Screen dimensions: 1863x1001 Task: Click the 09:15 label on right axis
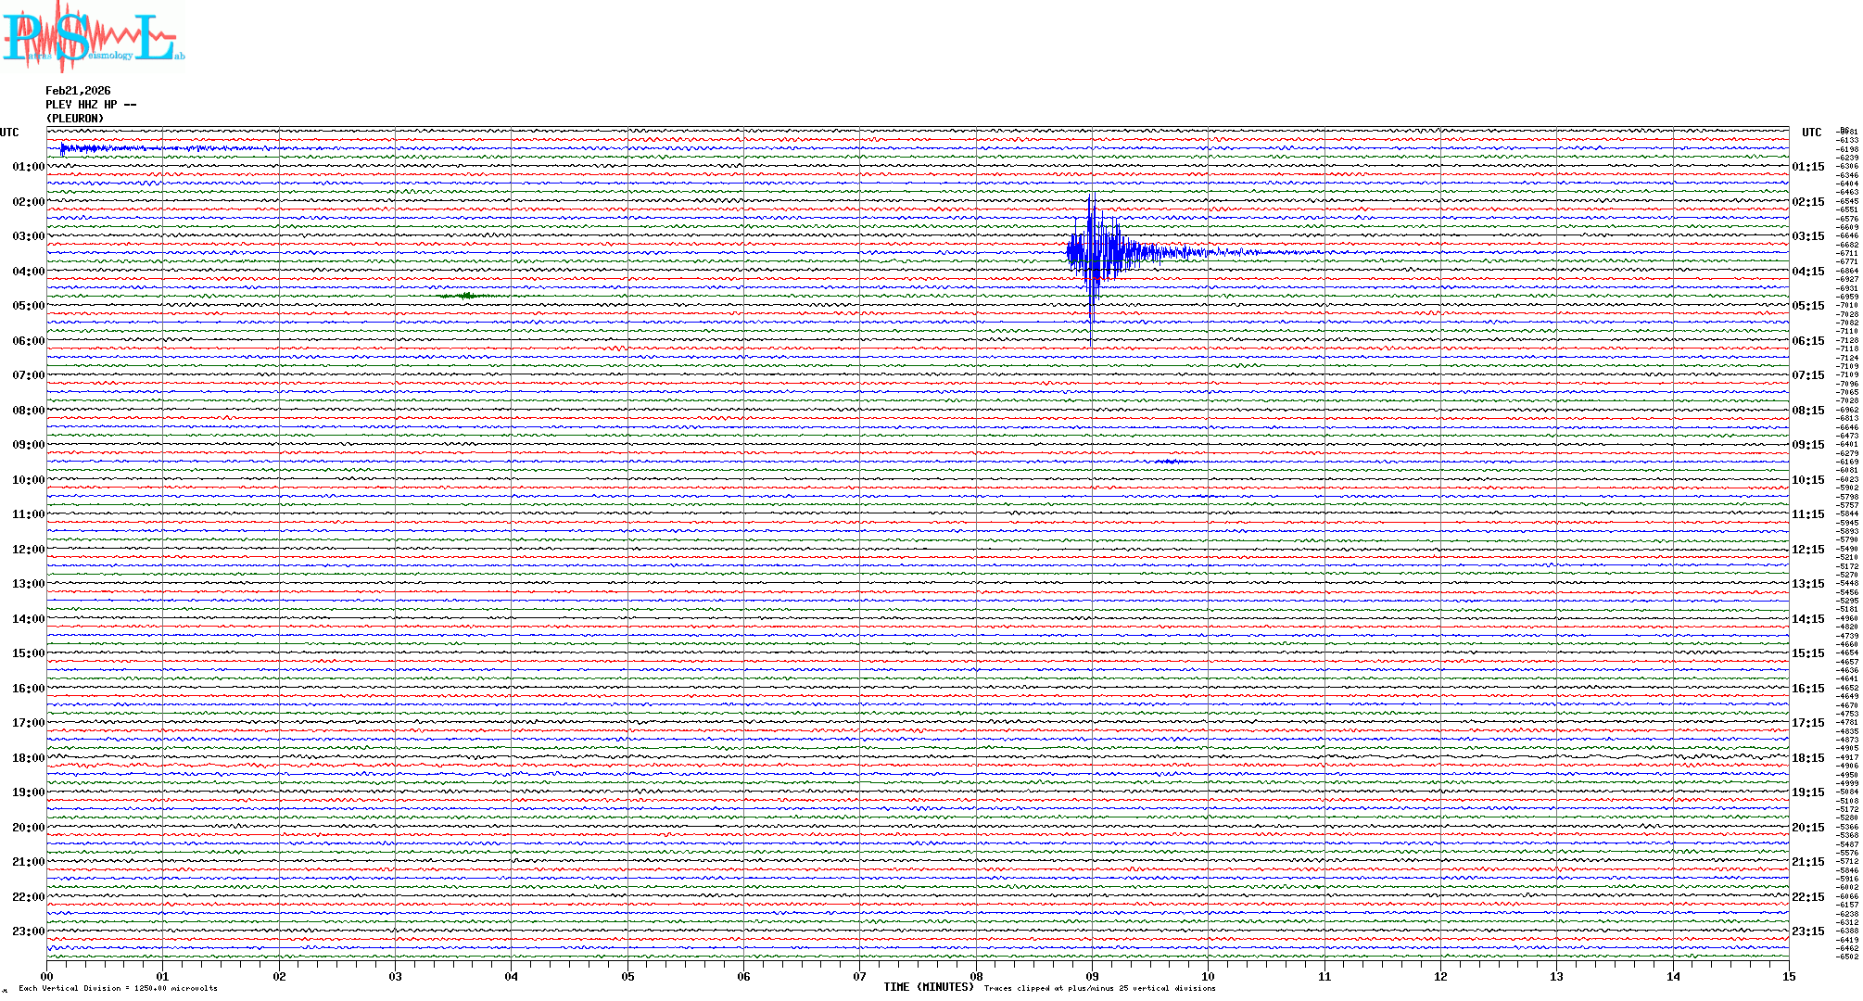pos(1807,445)
